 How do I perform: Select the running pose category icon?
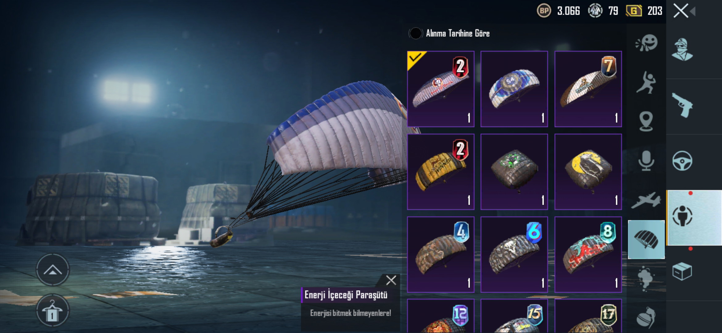tap(646, 82)
